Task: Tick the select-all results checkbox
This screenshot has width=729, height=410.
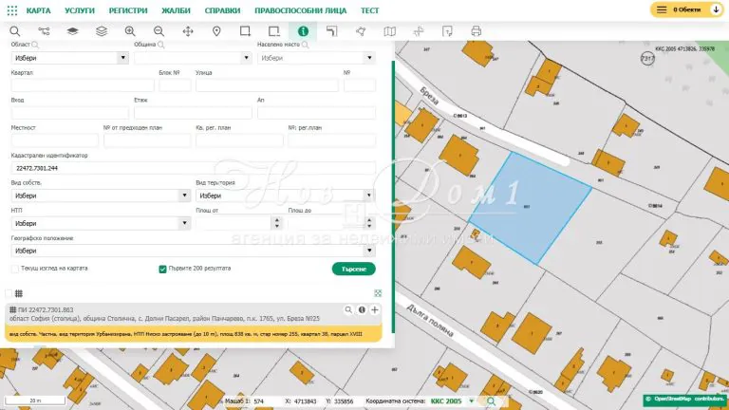Action: point(9,294)
